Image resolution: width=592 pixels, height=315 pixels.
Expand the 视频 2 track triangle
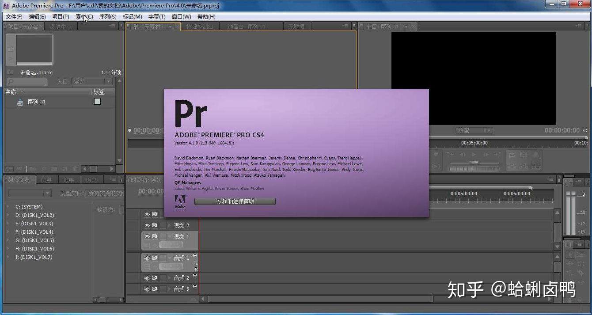click(x=170, y=225)
